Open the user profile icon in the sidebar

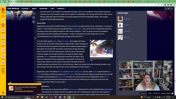point(3,93)
